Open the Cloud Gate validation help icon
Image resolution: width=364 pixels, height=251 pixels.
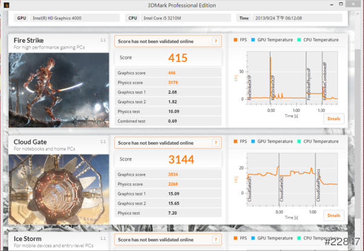(215, 143)
